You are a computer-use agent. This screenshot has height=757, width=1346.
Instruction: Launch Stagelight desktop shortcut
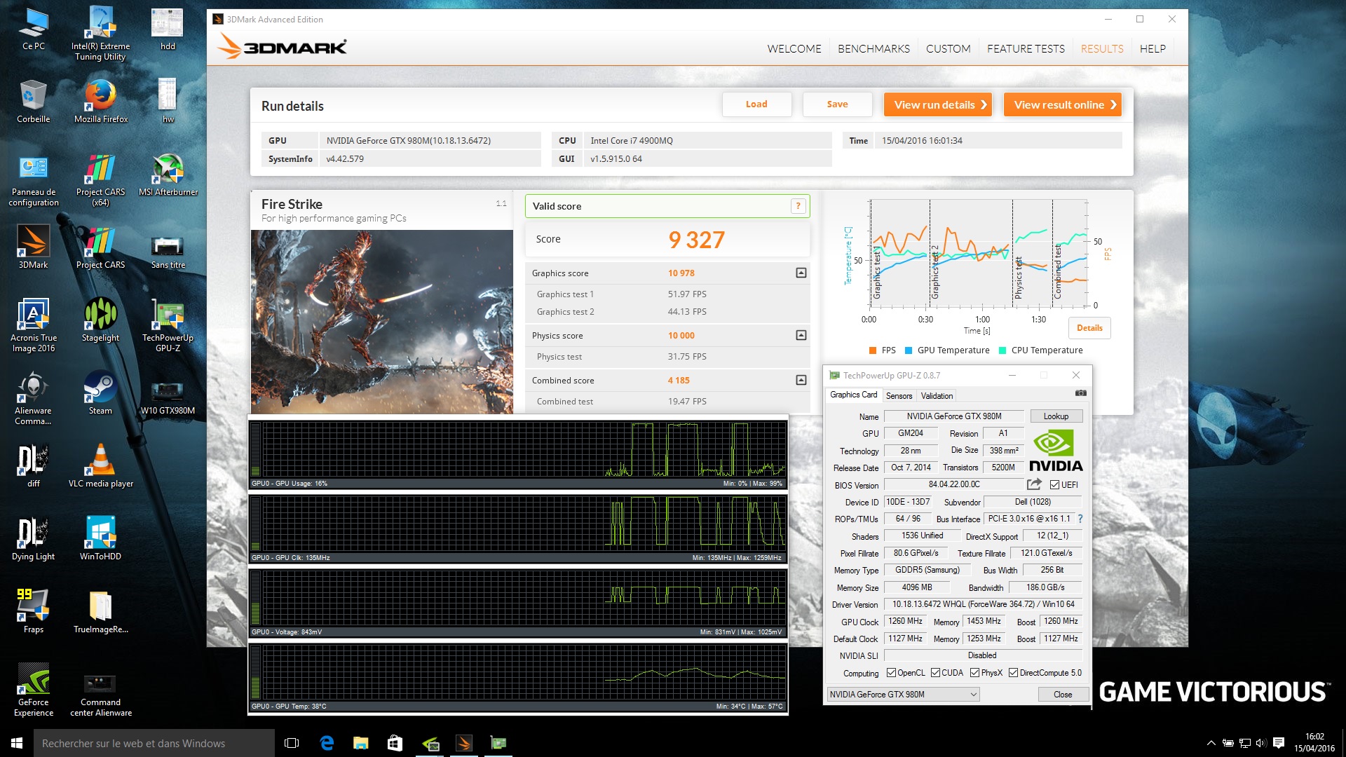click(100, 320)
